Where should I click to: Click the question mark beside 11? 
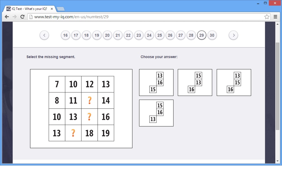[x=89, y=100]
